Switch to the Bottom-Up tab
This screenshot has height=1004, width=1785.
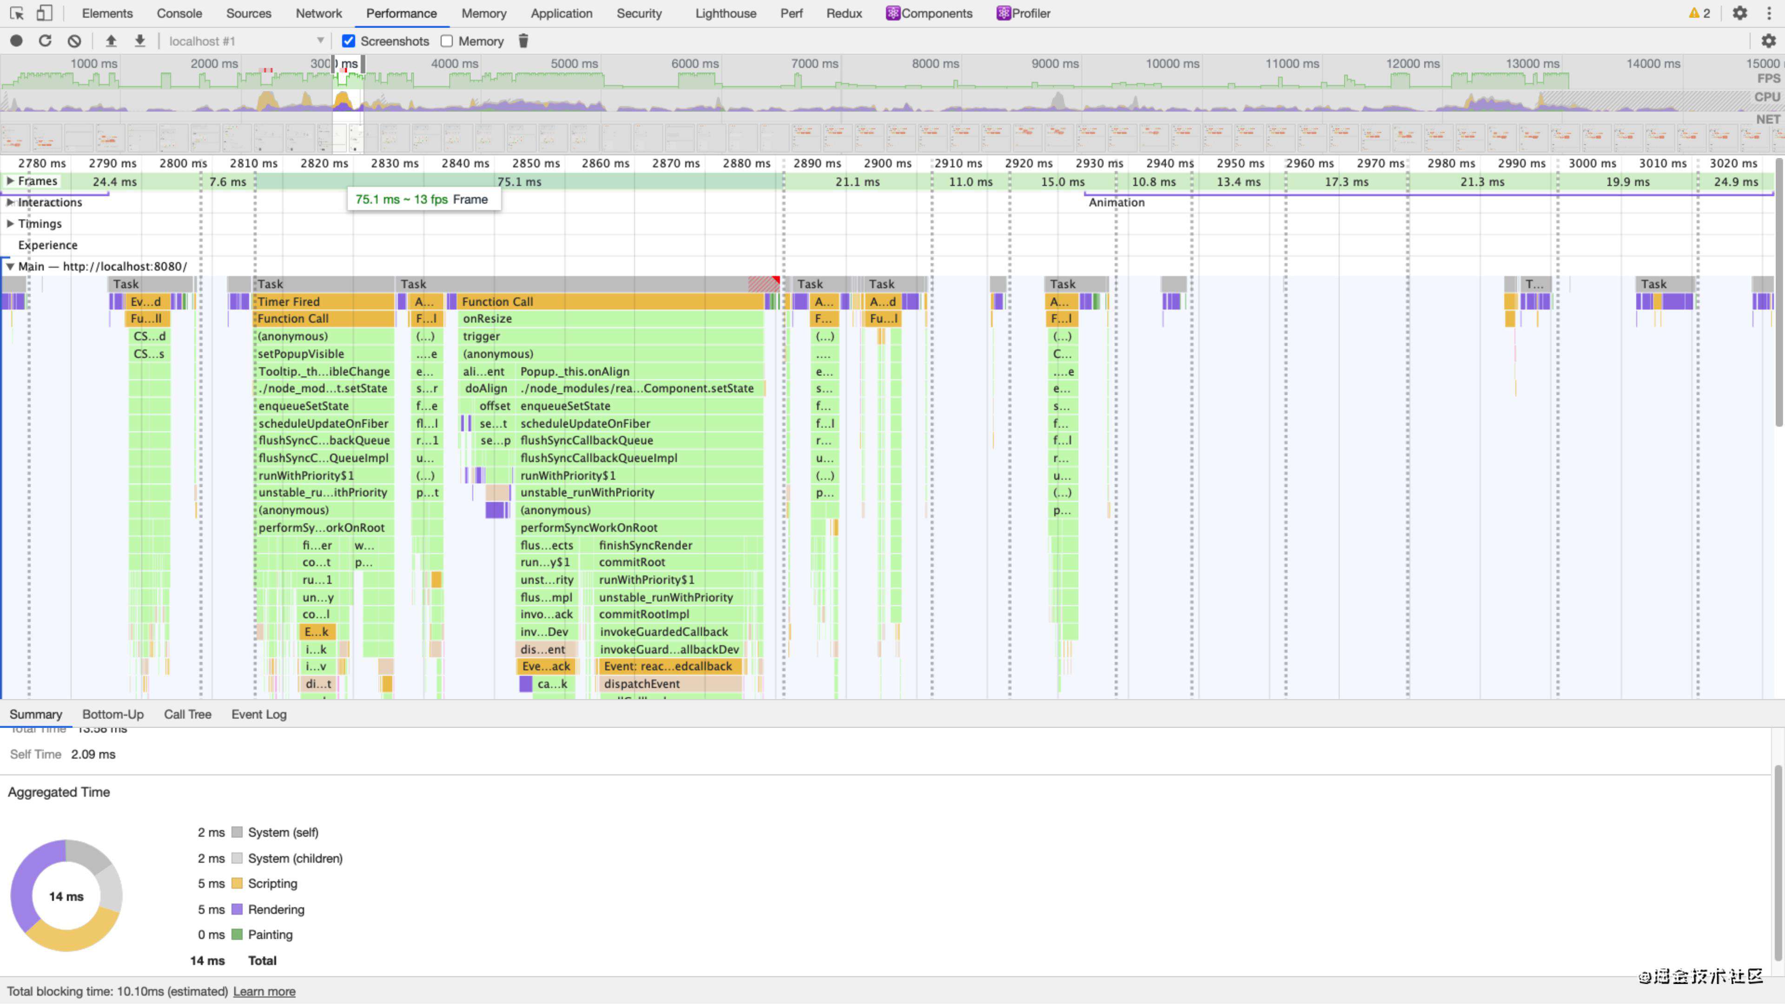113,714
